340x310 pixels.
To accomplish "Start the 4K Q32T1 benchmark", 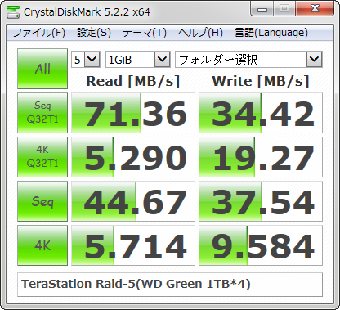I will tap(42, 157).
